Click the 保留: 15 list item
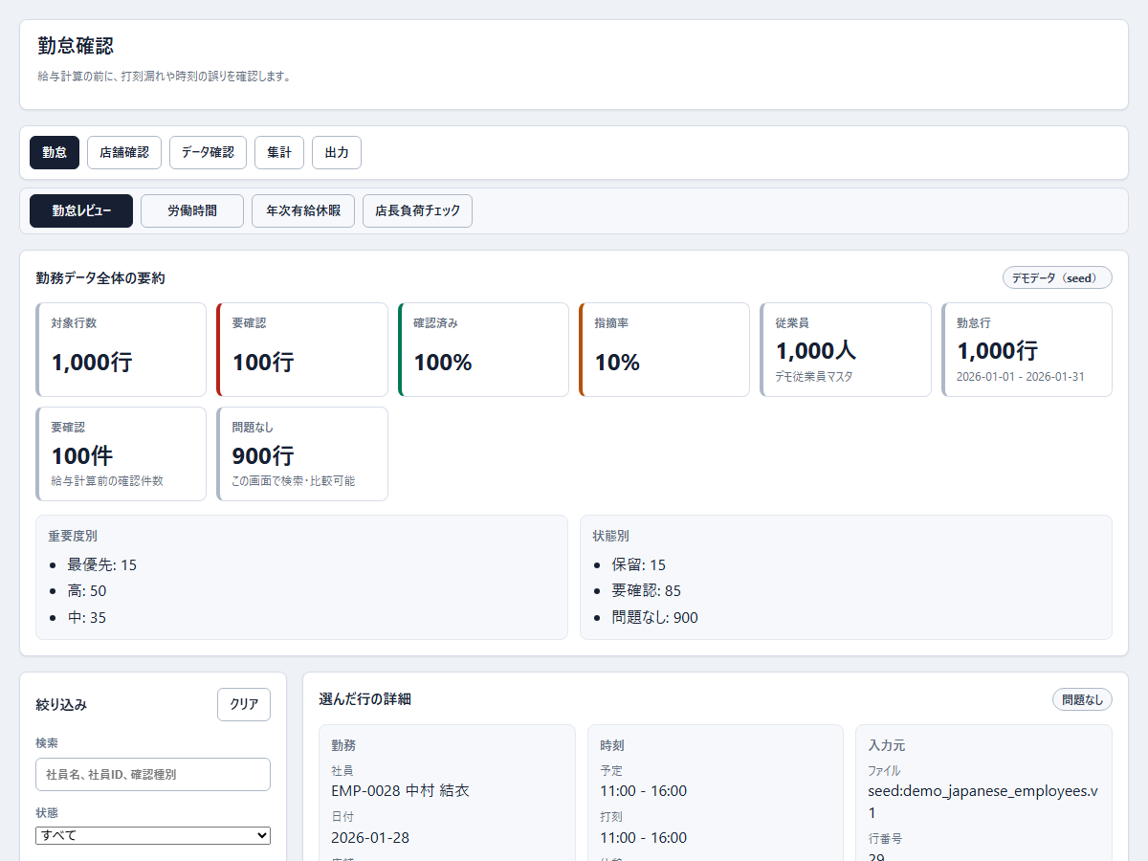Viewport: 1148px width, 861px height. (639, 564)
